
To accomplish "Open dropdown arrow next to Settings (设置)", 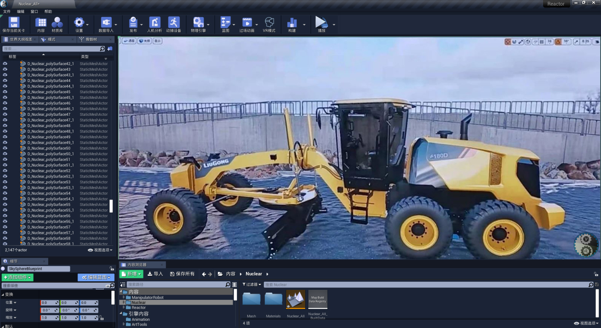I will (x=87, y=25).
